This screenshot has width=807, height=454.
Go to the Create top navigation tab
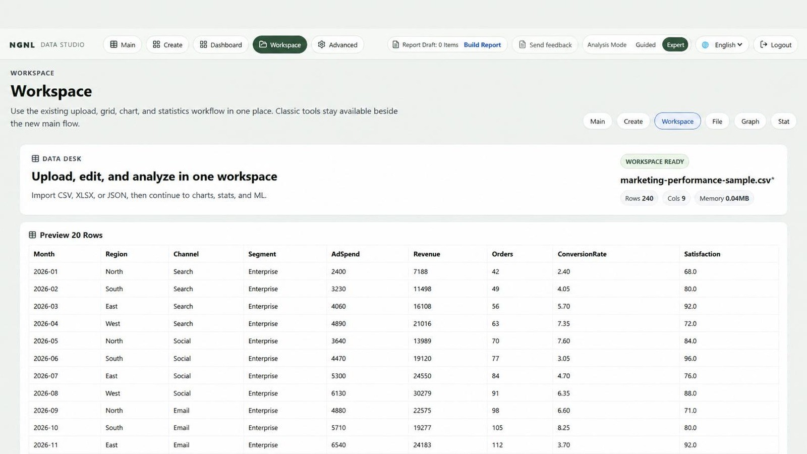pyautogui.click(x=167, y=44)
